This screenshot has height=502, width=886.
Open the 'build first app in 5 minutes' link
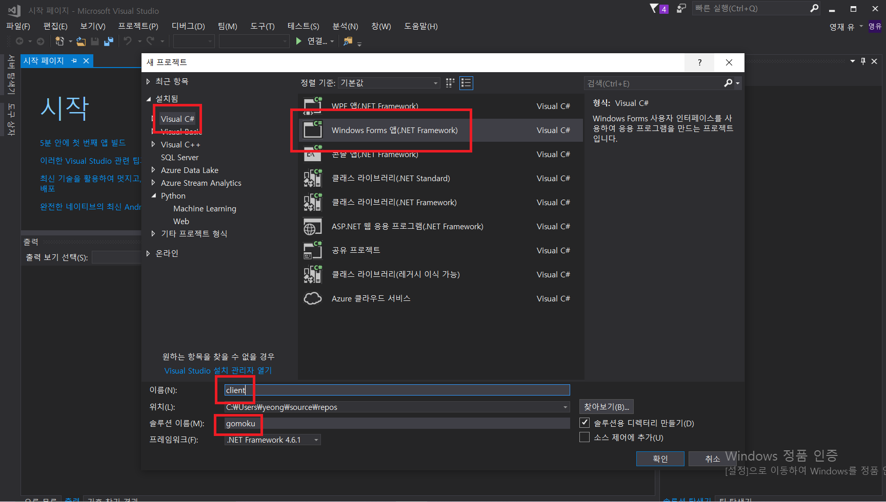coord(83,143)
